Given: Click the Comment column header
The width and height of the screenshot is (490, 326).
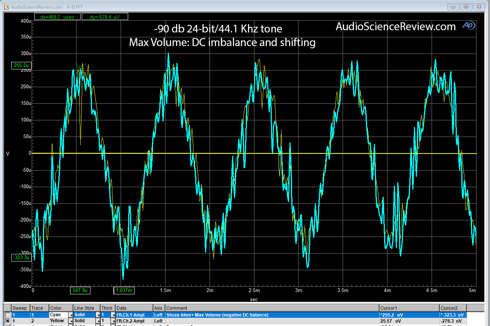Looking at the screenshot, I should (x=272, y=308).
